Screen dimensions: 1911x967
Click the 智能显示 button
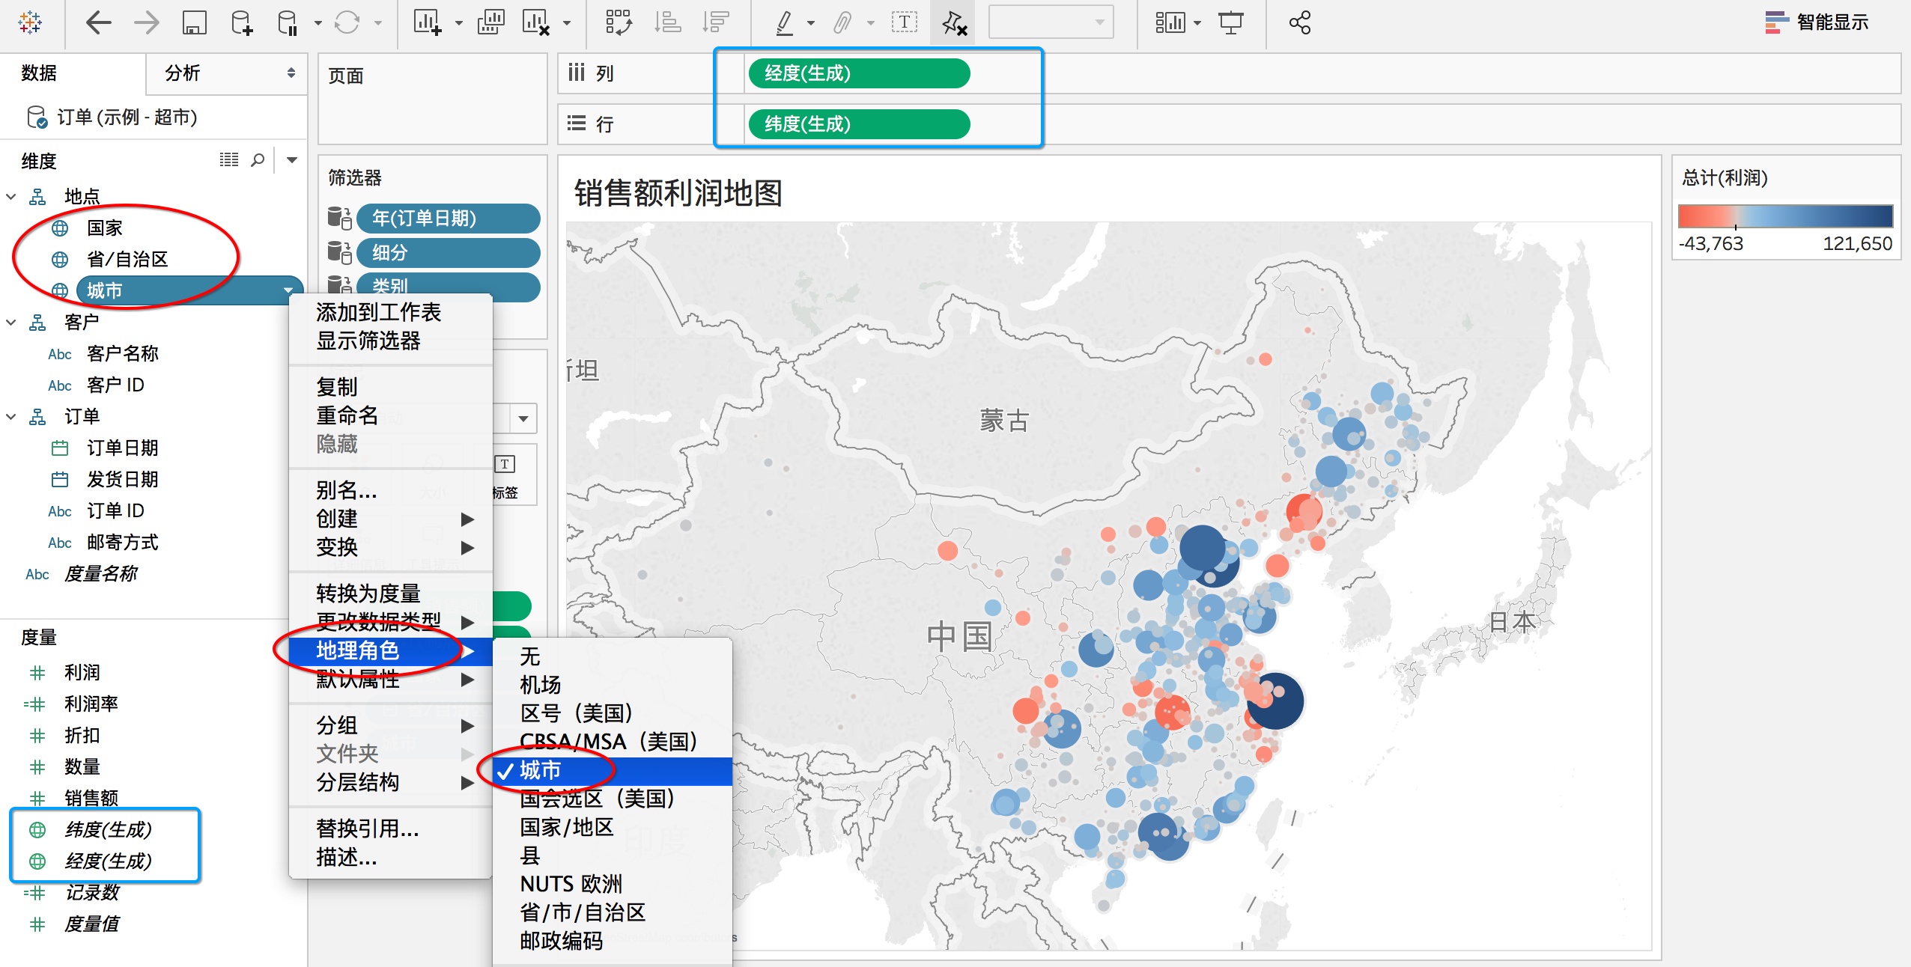(1816, 22)
